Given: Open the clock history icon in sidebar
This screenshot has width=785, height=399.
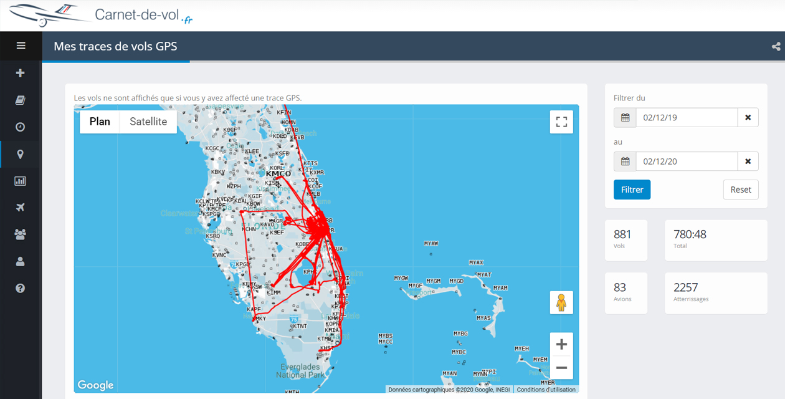Looking at the screenshot, I should point(21,127).
